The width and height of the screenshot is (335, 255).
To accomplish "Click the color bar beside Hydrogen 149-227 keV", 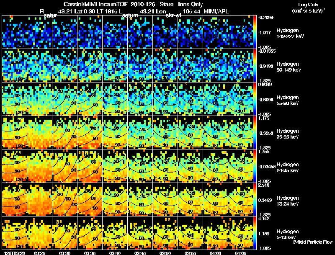I will (255, 32).
